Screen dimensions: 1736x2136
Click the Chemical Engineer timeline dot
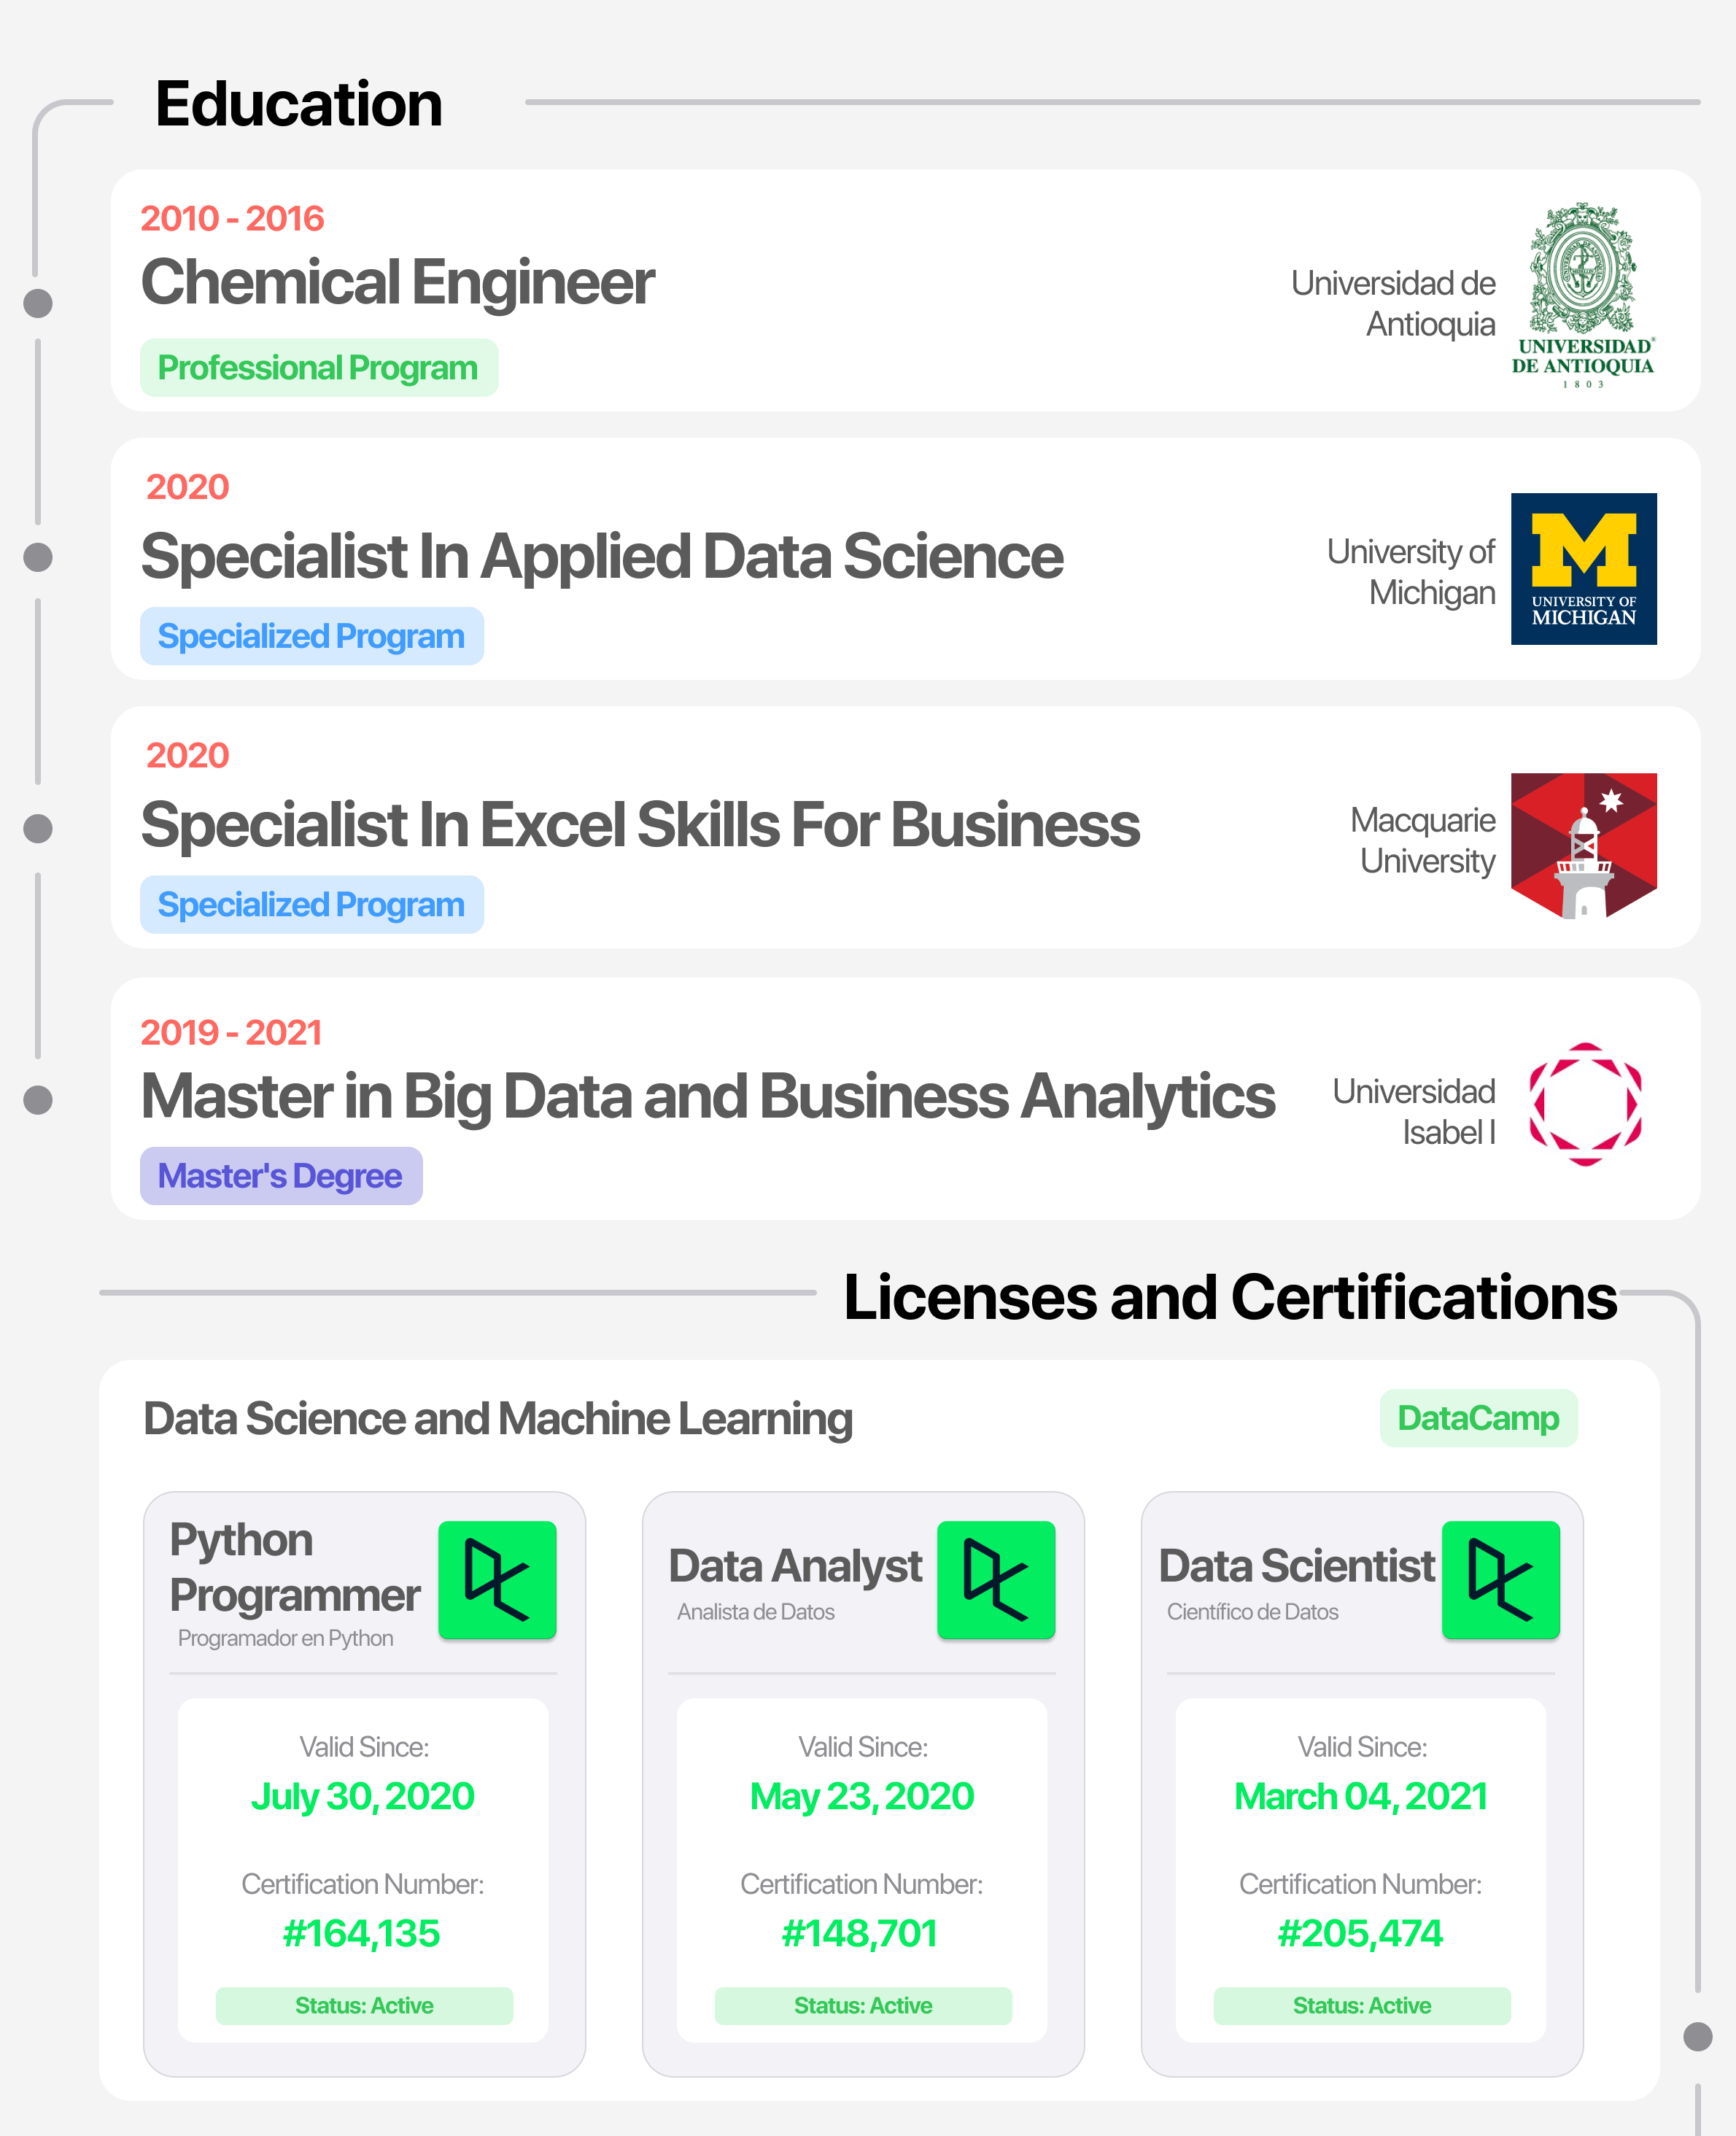pyautogui.click(x=38, y=303)
